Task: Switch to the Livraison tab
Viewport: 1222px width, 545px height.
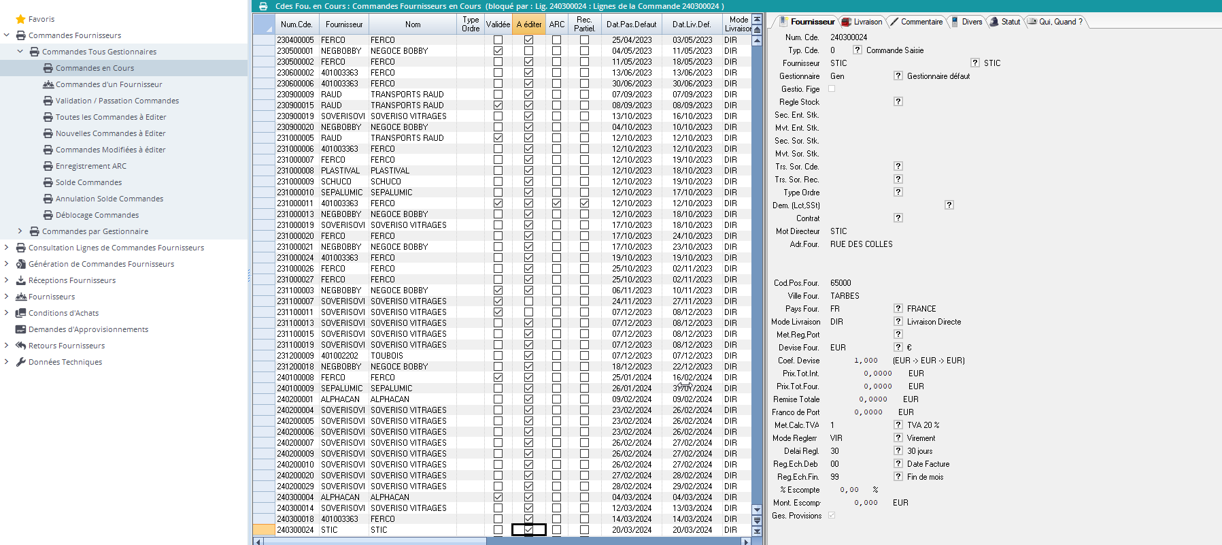Action: [x=862, y=22]
